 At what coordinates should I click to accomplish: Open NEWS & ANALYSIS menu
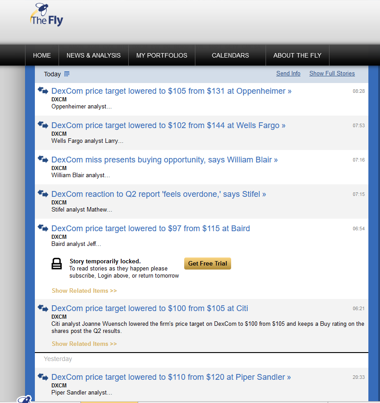pos(93,55)
